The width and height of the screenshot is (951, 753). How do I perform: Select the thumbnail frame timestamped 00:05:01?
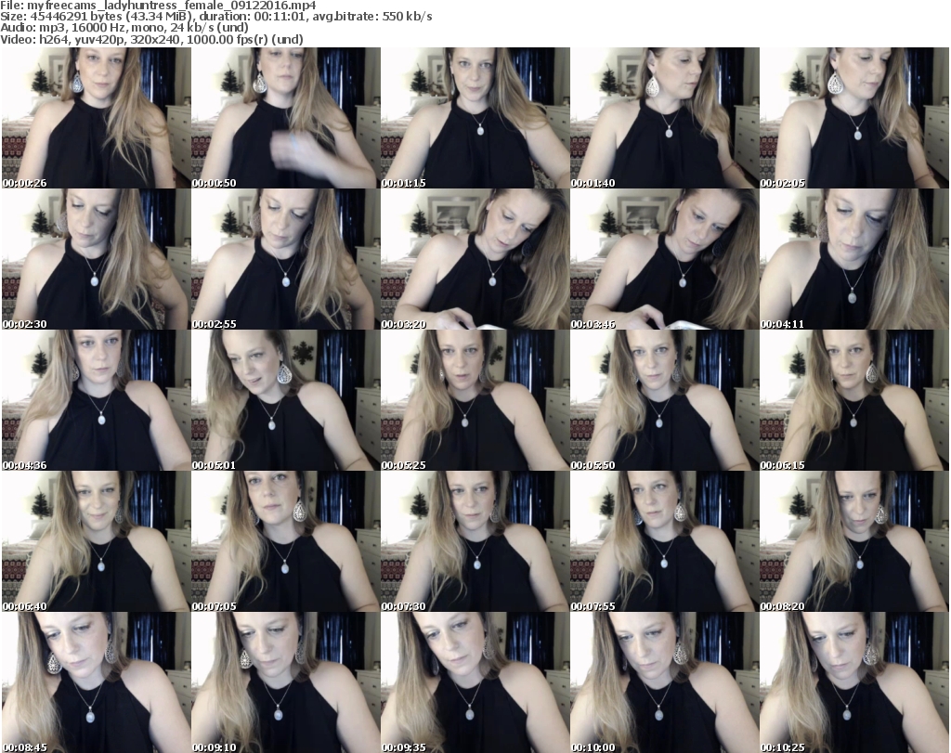[286, 400]
